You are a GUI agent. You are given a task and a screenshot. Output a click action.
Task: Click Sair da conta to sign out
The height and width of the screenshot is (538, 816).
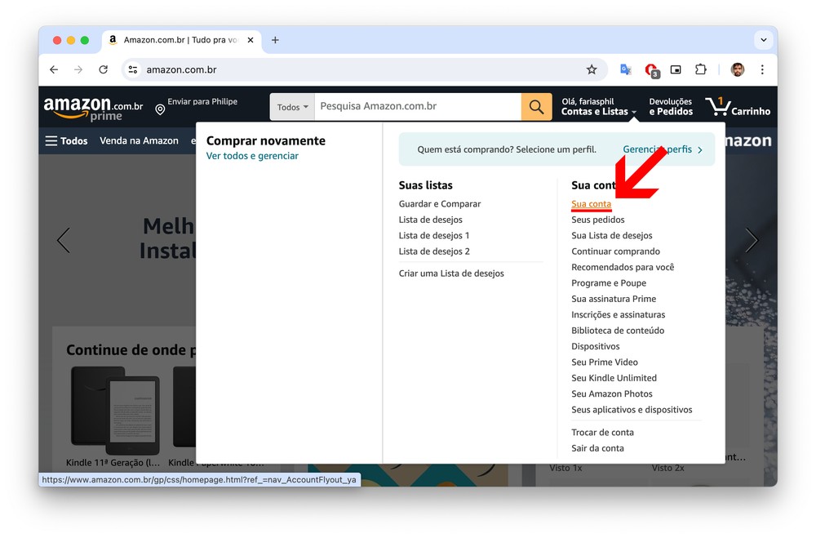click(x=597, y=448)
